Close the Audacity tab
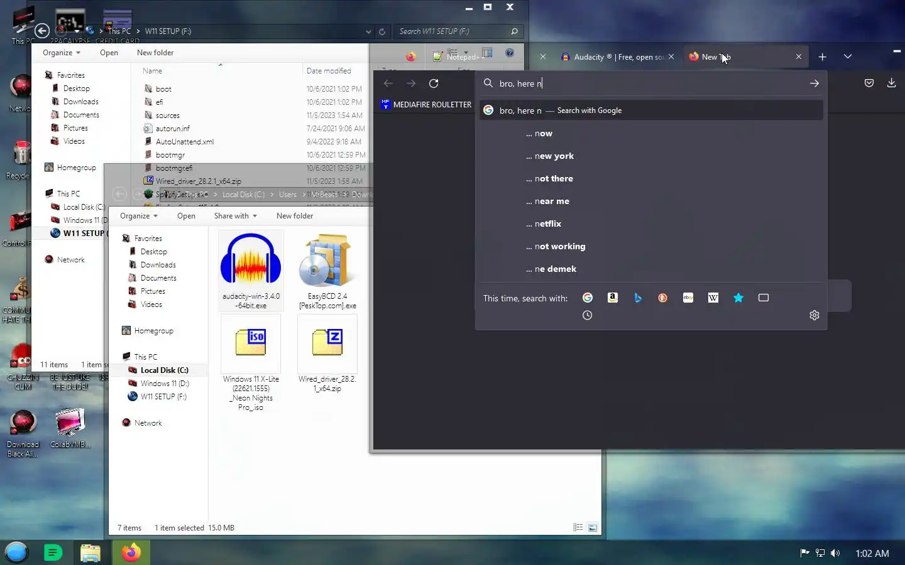The width and height of the screenshot is (905, 565). pos(671,56)
